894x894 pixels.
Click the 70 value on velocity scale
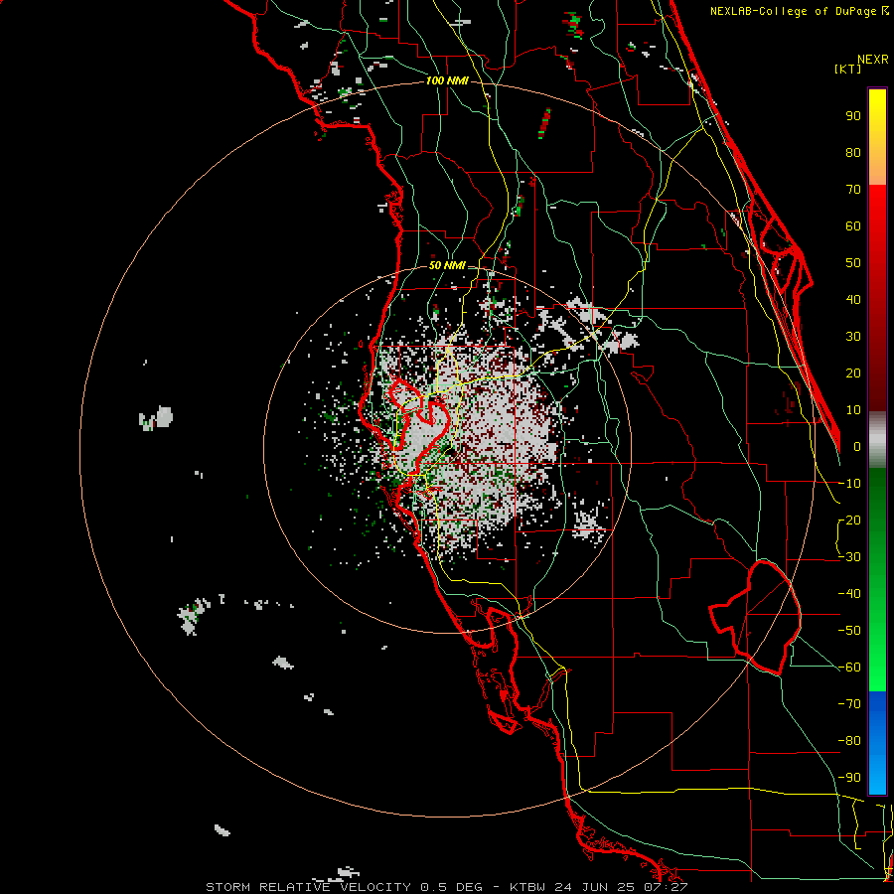pyautogui.click(x=853, y=190)
